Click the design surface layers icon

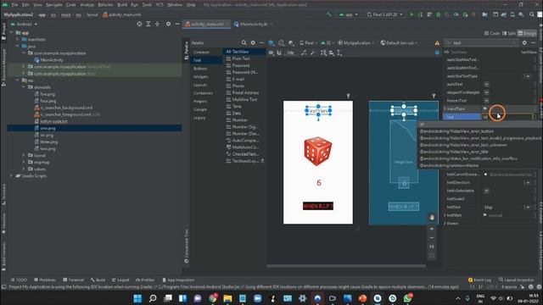pos(271,43)
